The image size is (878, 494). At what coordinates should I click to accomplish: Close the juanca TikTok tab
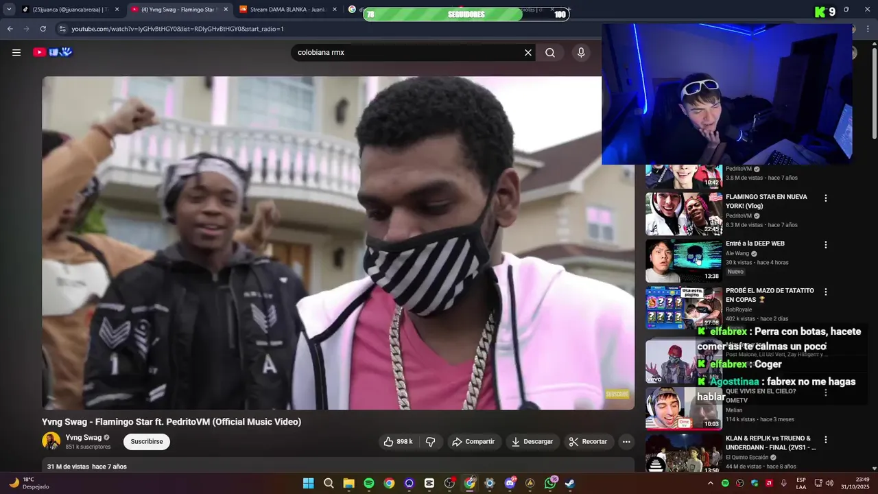[117, 10]
